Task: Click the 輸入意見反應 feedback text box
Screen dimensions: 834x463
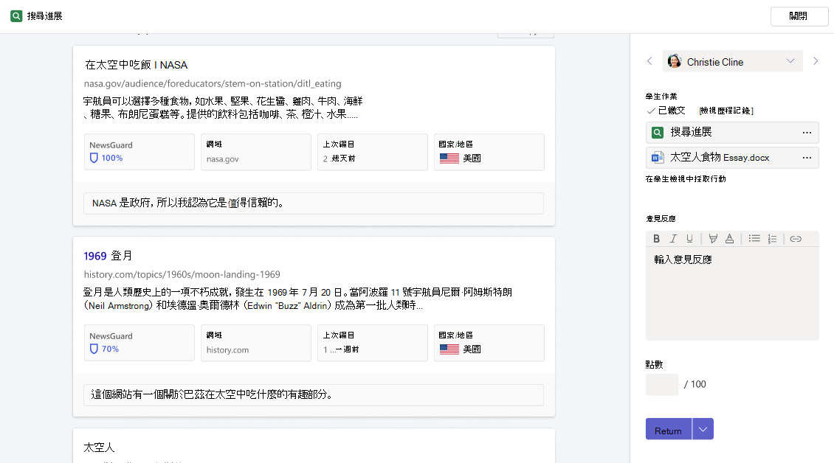Action: click(732, 293)
